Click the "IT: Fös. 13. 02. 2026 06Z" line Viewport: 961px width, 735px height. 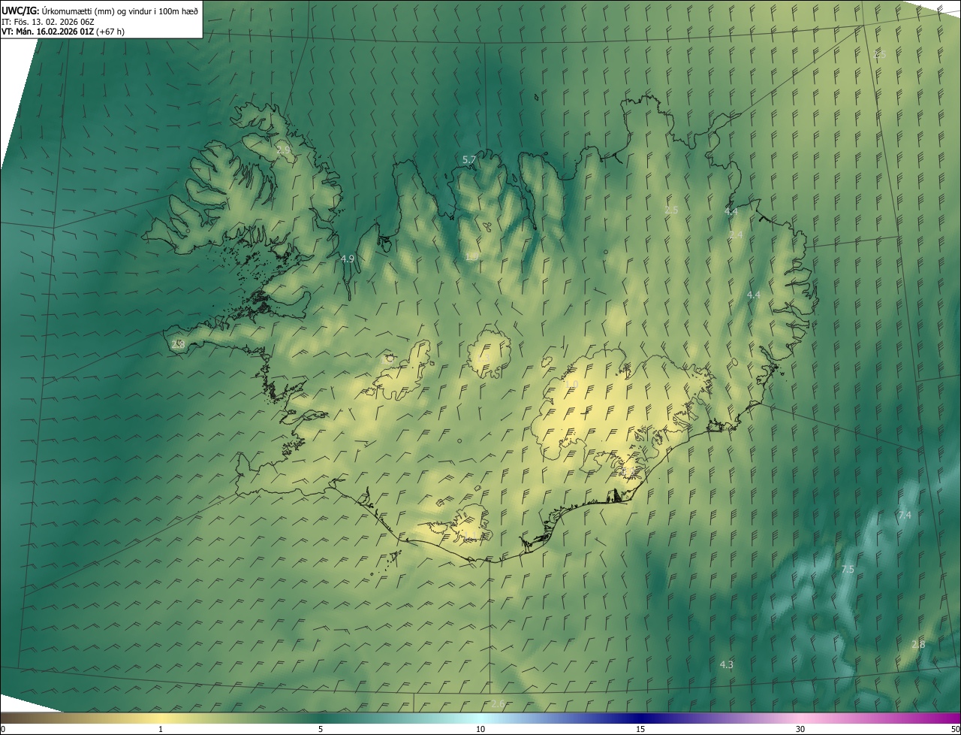pos(47,21)
